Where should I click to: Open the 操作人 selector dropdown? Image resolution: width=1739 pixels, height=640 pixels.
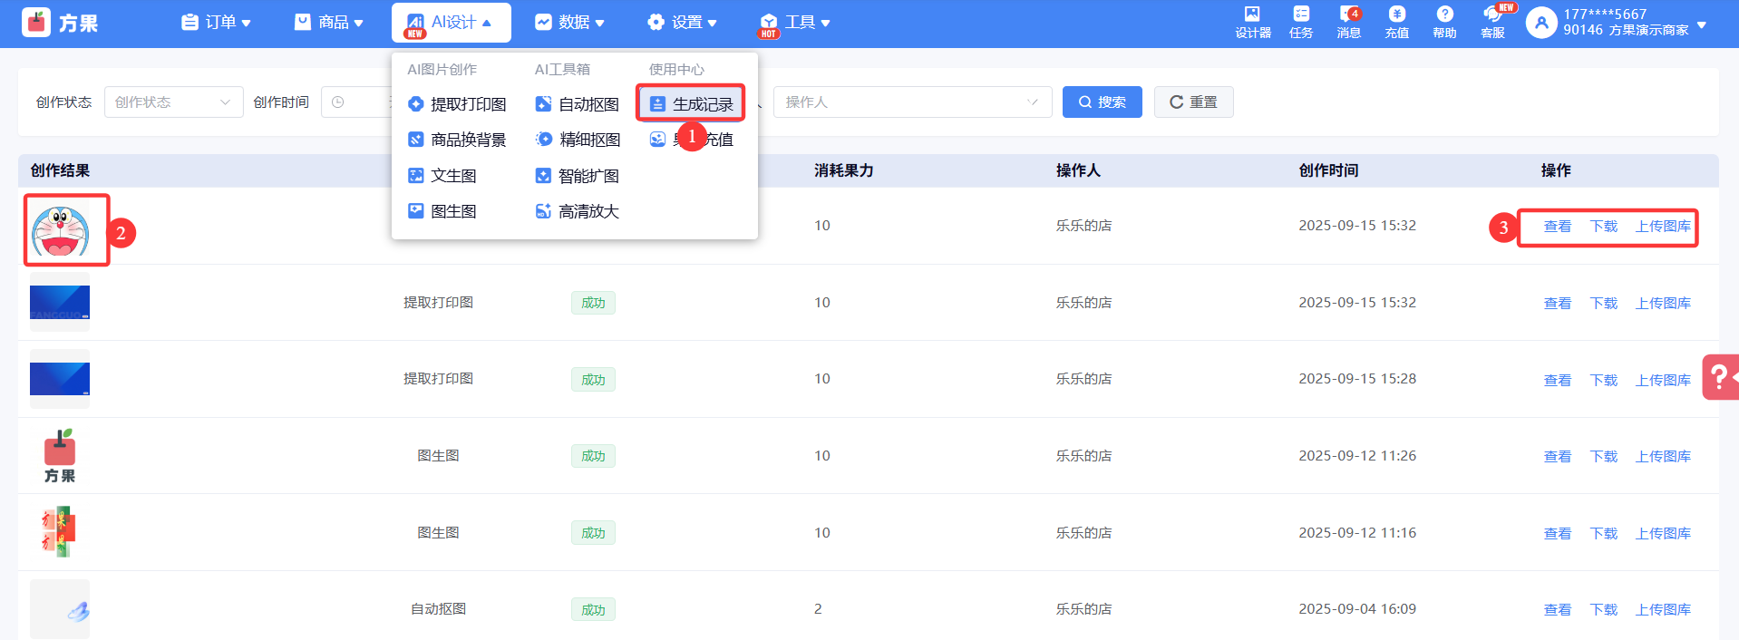click(x=911, y=102)
